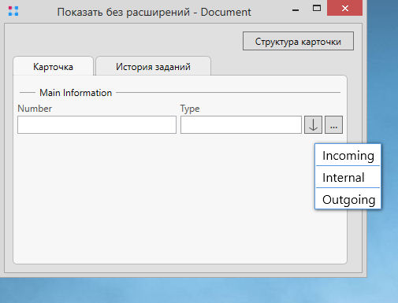Select Incoming from the type list
Image resolution: width=398 pixels, height=303 pixels.
[x=348, y=155]
